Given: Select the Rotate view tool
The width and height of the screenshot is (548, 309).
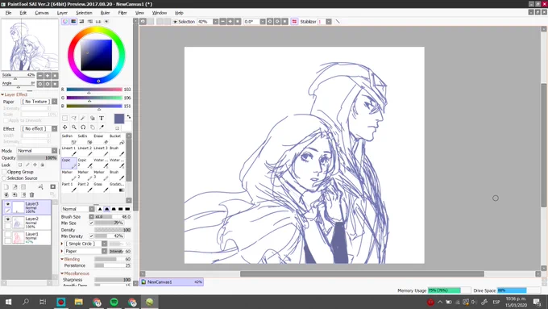Looking at the screenshot, I should (x=83, y=127).
